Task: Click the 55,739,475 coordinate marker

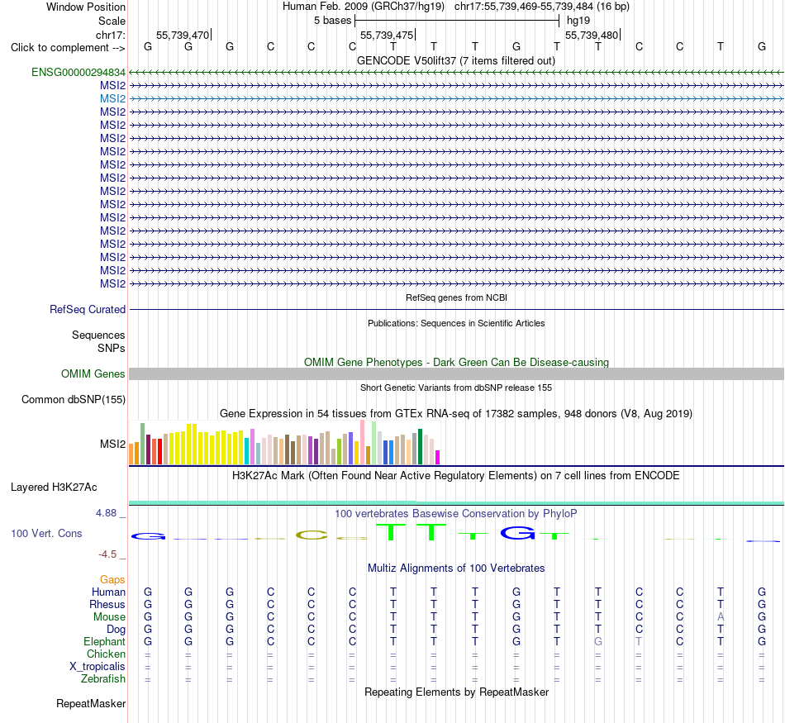Action: click(387, 35)
